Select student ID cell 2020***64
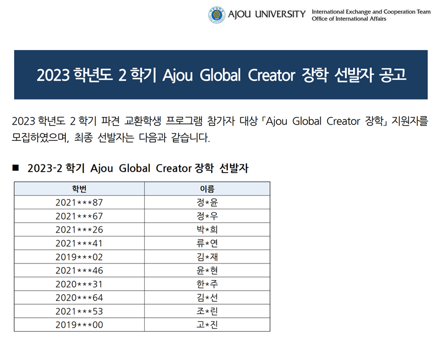 click(79, 297)
